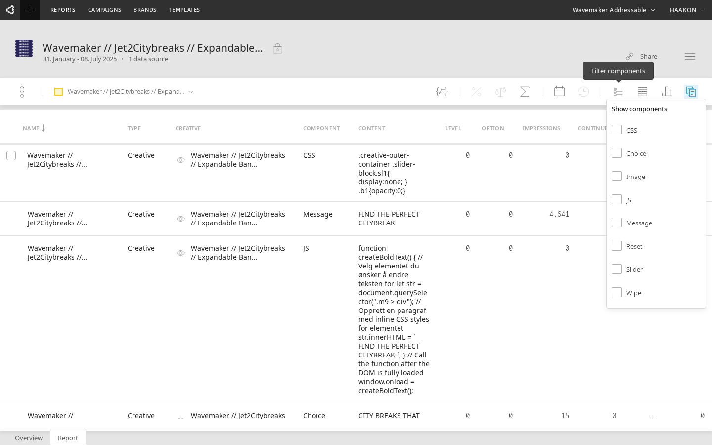This screenshot has width=712, height=445.
Task: Click the table view icon
Action: tap(642, 91)
